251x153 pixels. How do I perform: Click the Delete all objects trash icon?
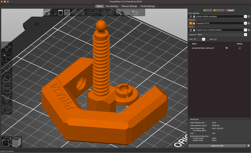coord(60,12)
